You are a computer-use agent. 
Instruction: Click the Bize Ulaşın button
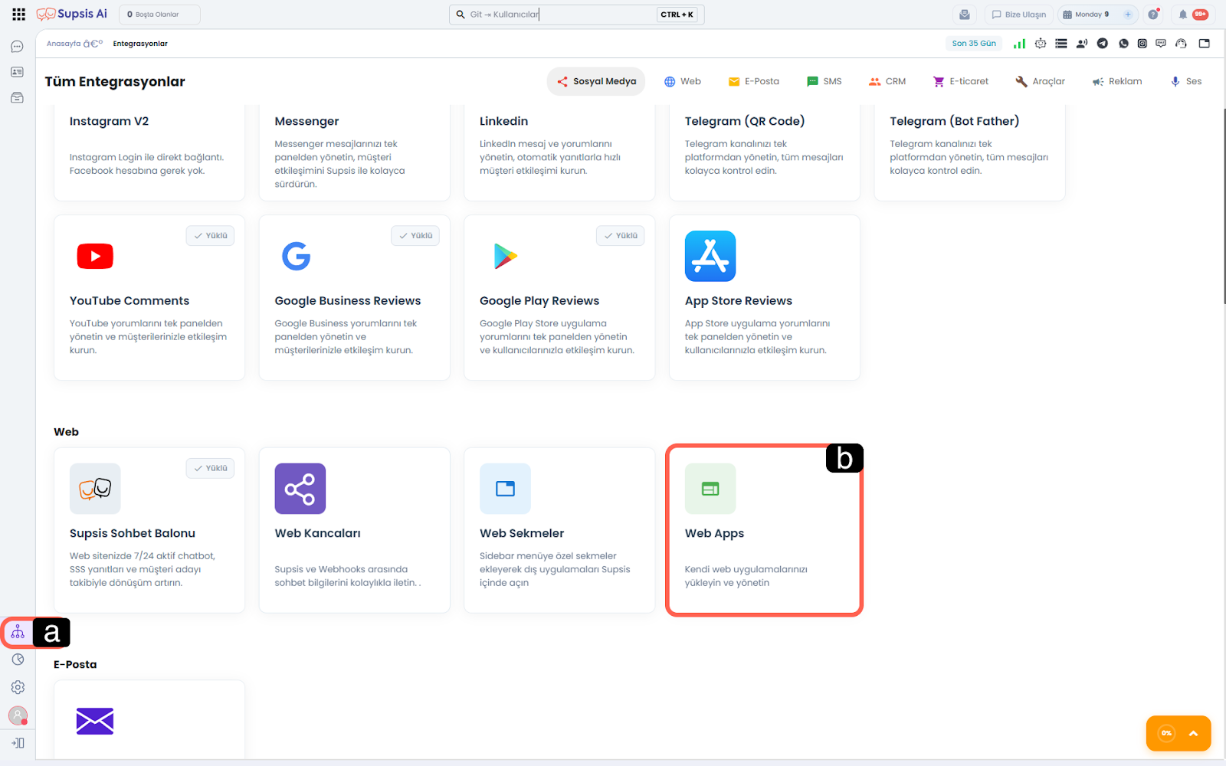pos(1018,15)
